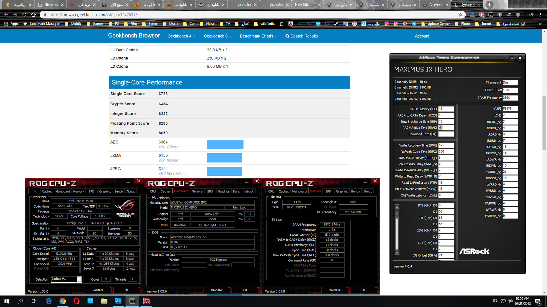Switch to the System browser tab

click(467, 5)
